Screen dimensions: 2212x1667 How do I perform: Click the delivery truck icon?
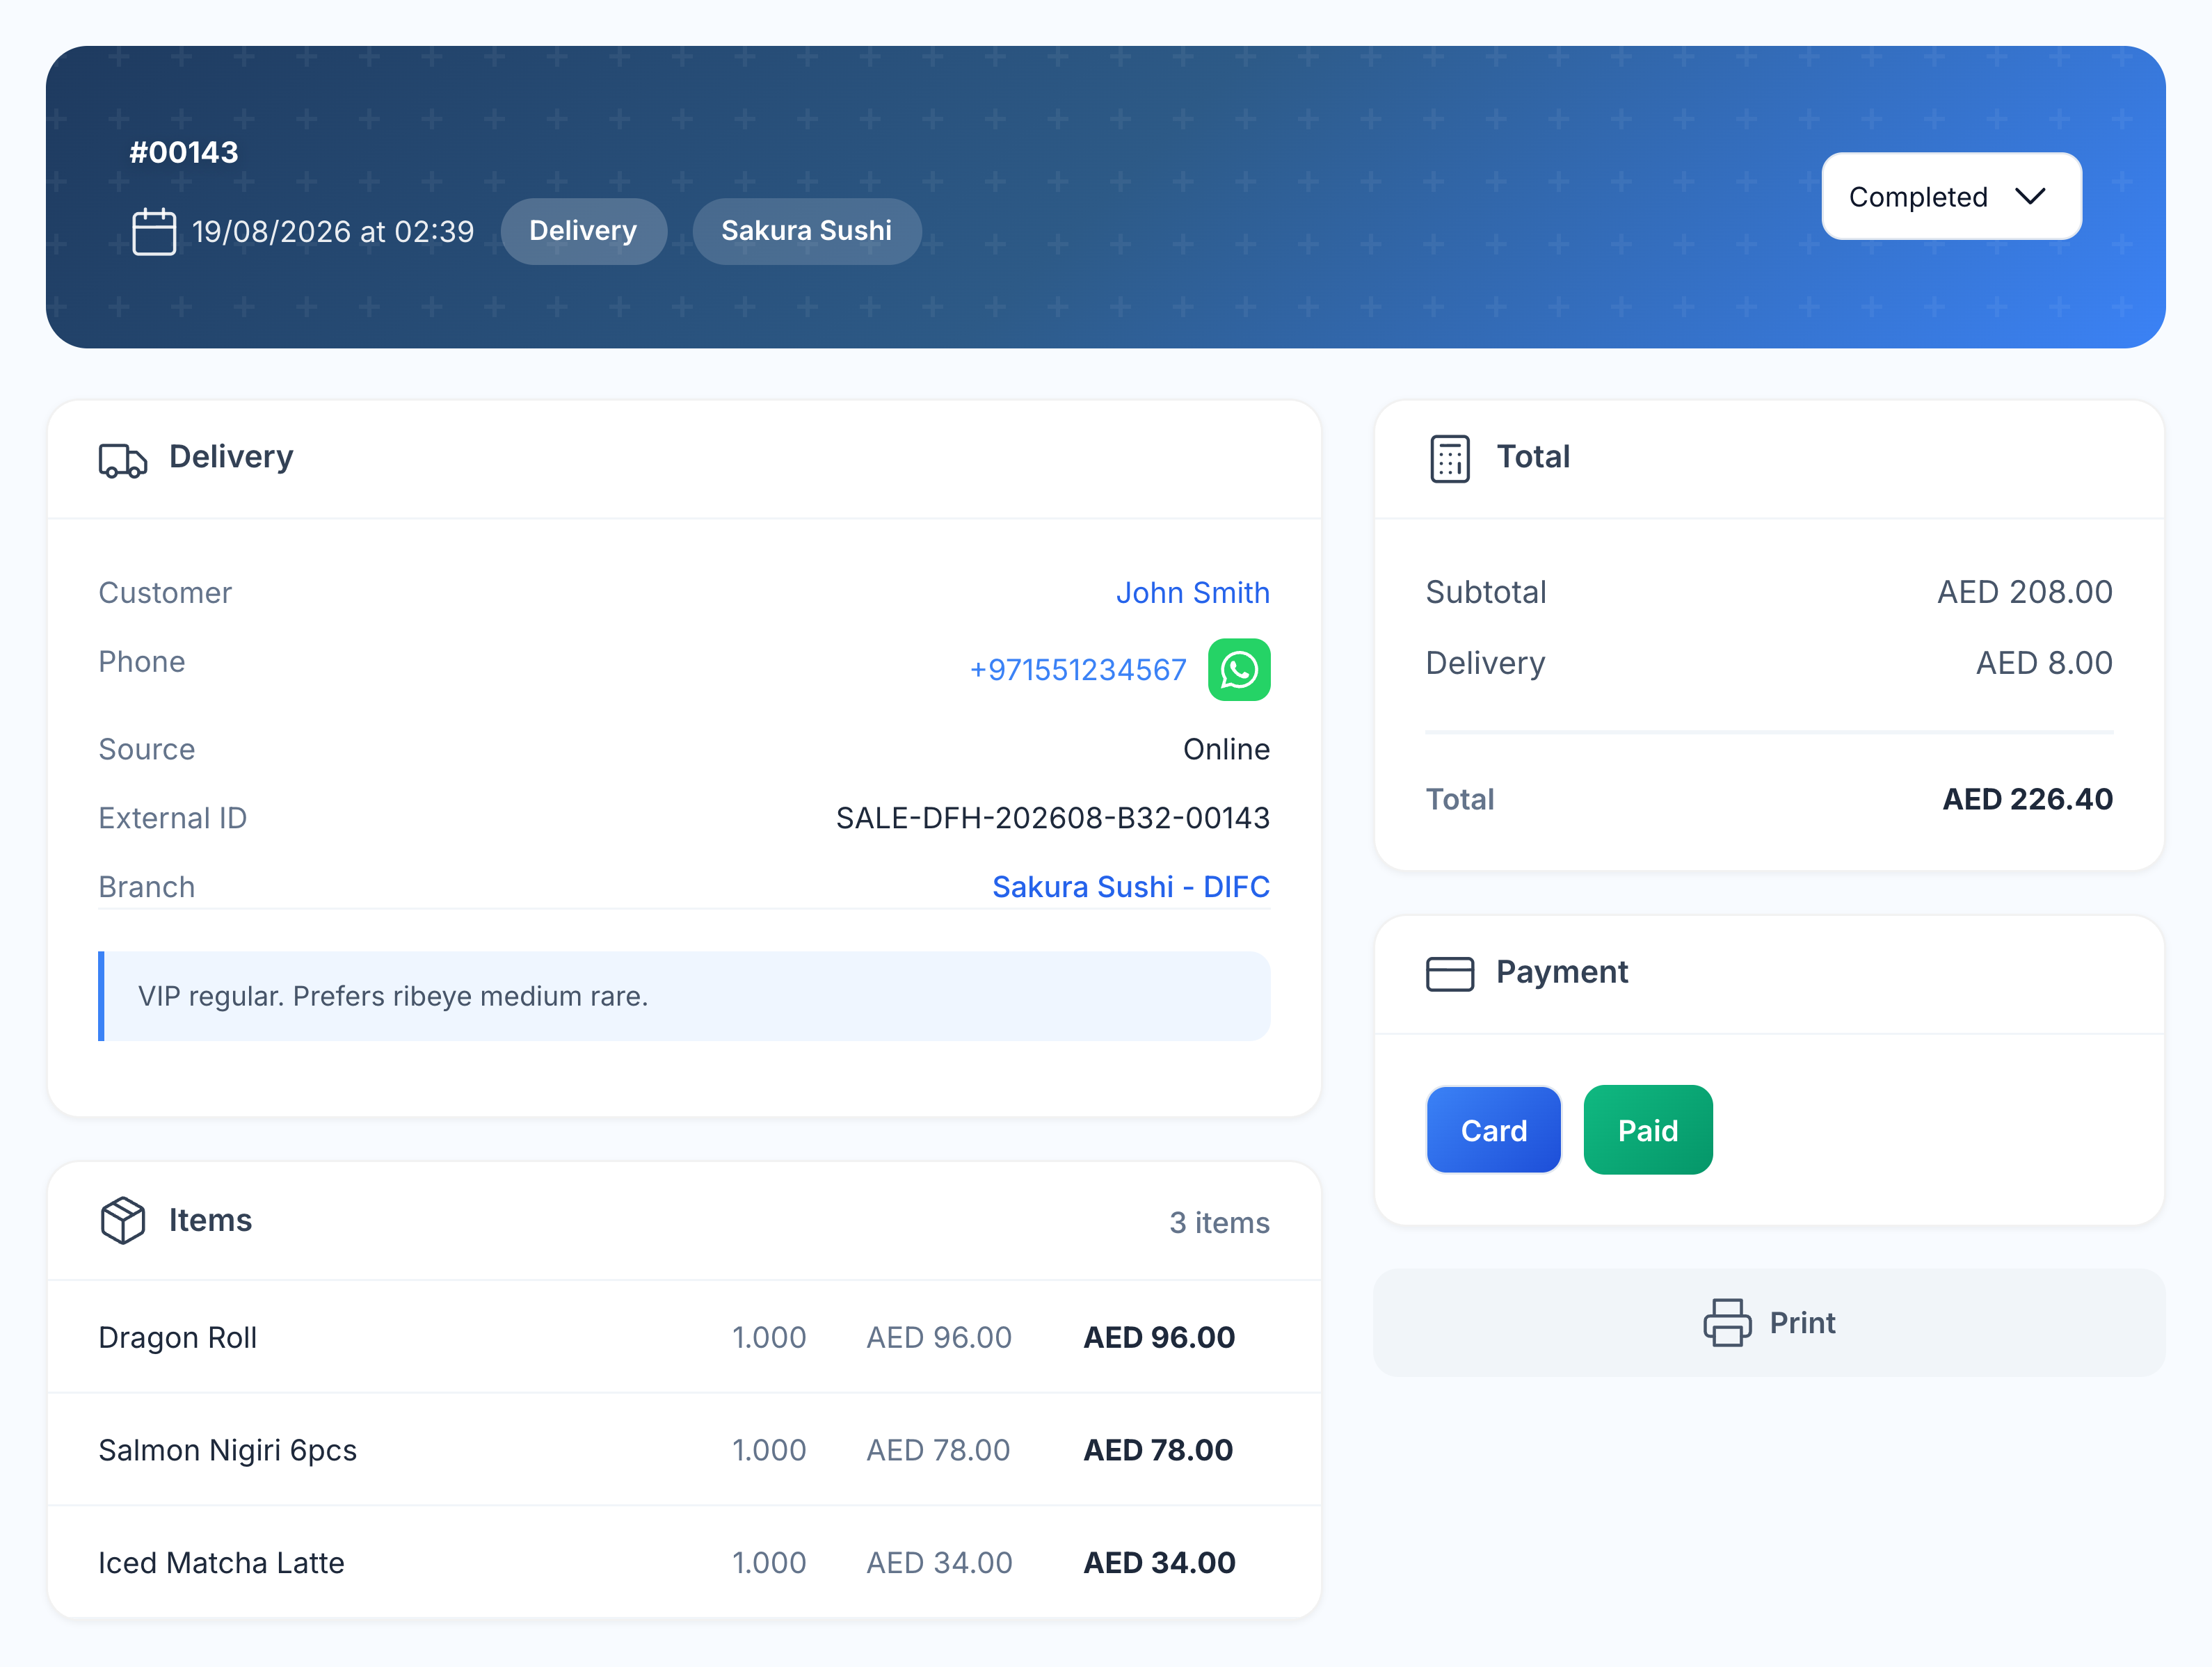tap(122, 459)
